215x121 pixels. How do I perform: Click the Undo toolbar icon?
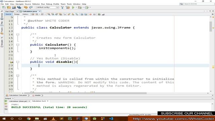(26, 7)
